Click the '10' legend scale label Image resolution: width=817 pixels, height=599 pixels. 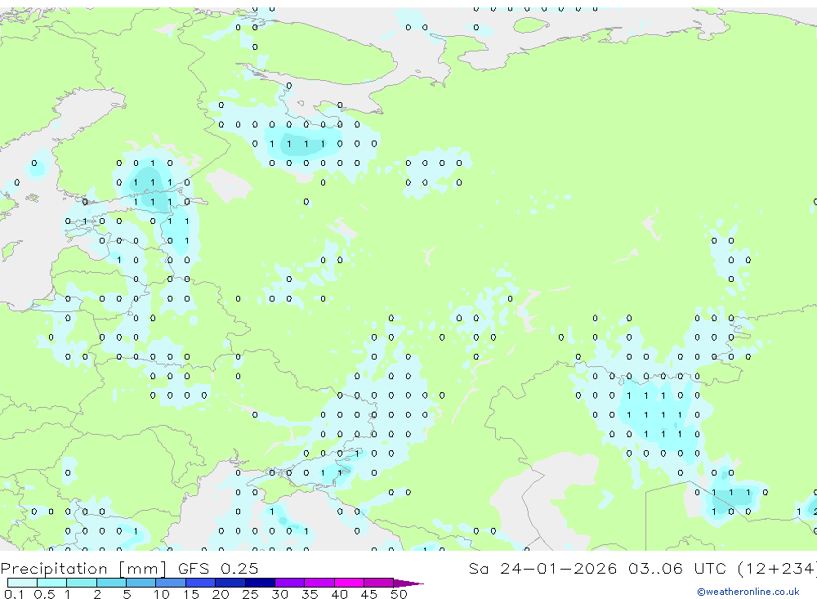pos(162,594)
